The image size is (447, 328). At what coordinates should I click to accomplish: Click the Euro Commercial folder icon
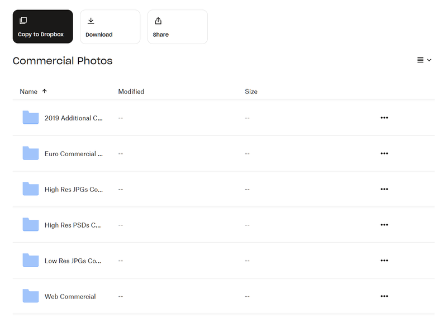tap(31, 153)
